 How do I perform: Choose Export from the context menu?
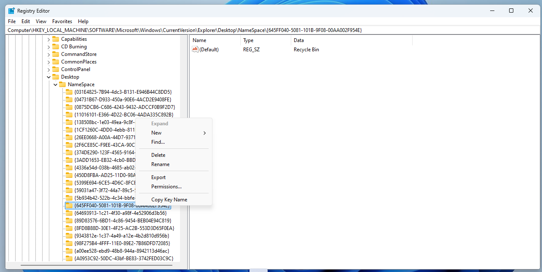click(174, 177)
